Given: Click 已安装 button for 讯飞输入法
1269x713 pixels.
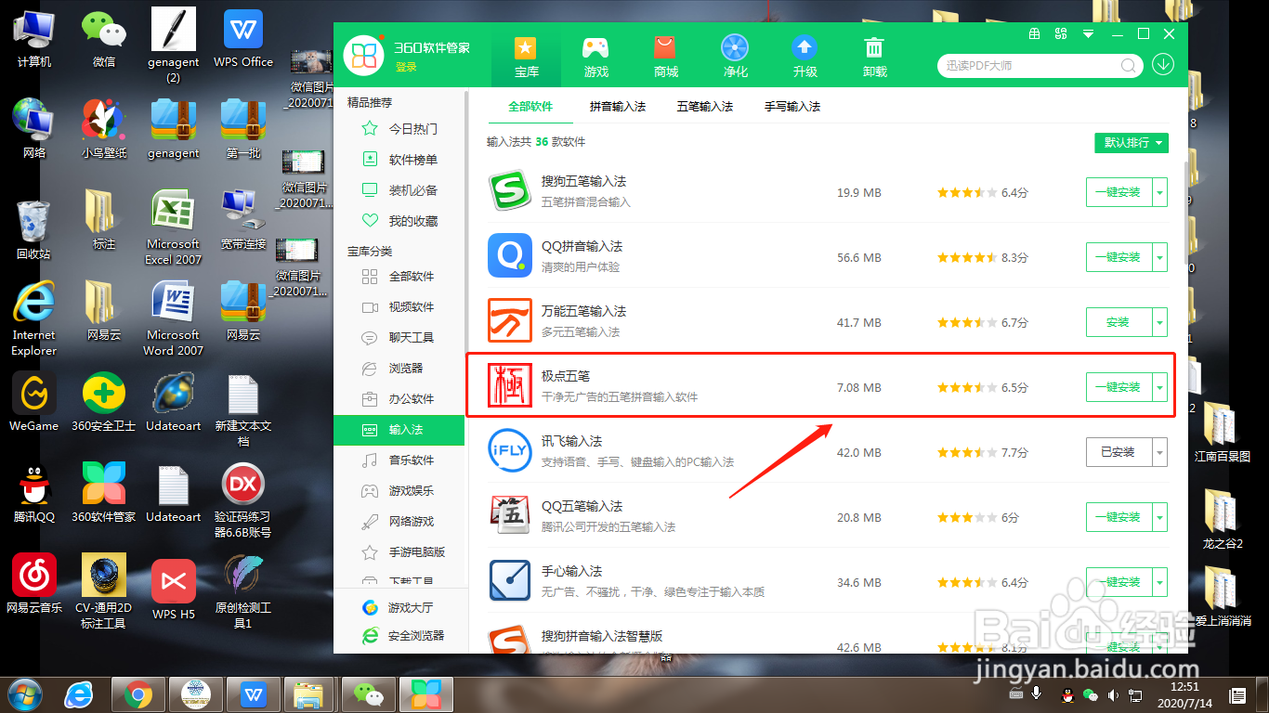Looking at the screenshot, I should pos(1119,452).
